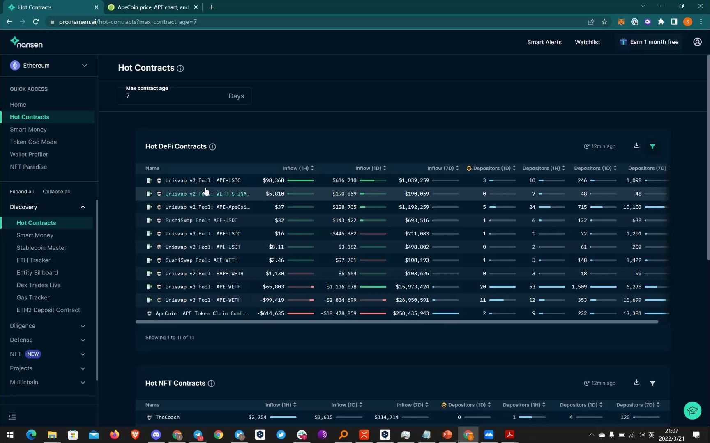
Task: Click Expand all in the sidebar
Action: pyautogui.click(x=22, y=192)
